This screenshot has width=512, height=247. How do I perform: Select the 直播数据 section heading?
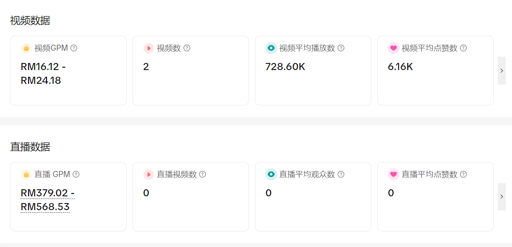click(x=30, y=147)
